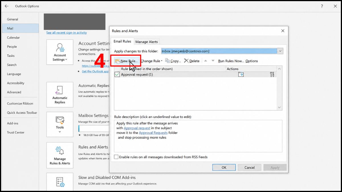342x192 pixels.
Task: Click rules list scroll up arrow
Action: pyautogui.click(x=280, y=69)
